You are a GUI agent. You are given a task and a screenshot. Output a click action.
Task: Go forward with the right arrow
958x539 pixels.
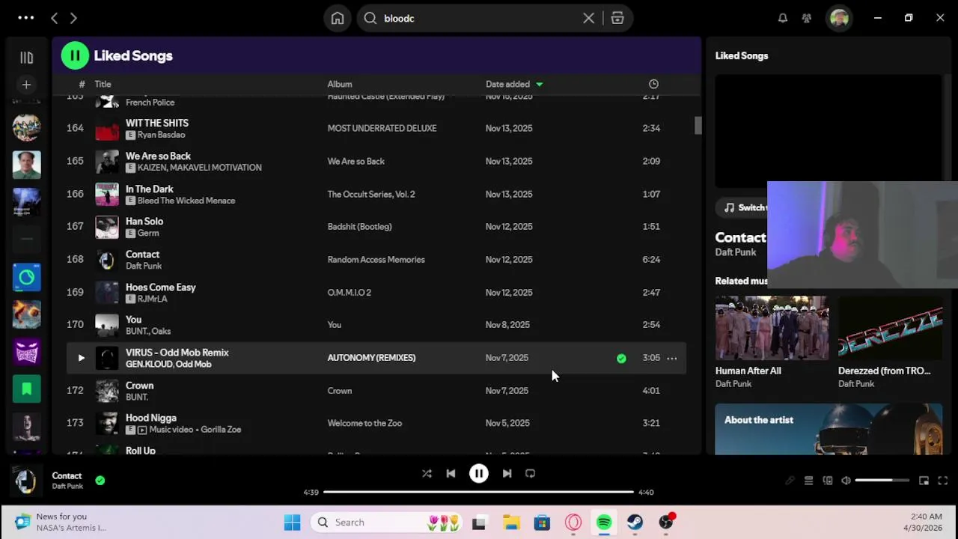pos(73,18)
